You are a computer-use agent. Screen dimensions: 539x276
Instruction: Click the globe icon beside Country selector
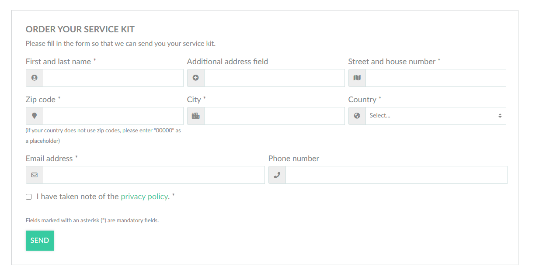click(357, 116)
